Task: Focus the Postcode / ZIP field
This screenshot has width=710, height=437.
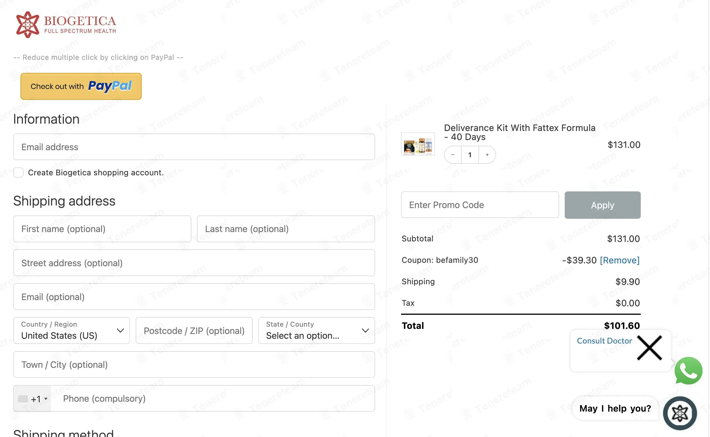Action: (x=194, y=331)
